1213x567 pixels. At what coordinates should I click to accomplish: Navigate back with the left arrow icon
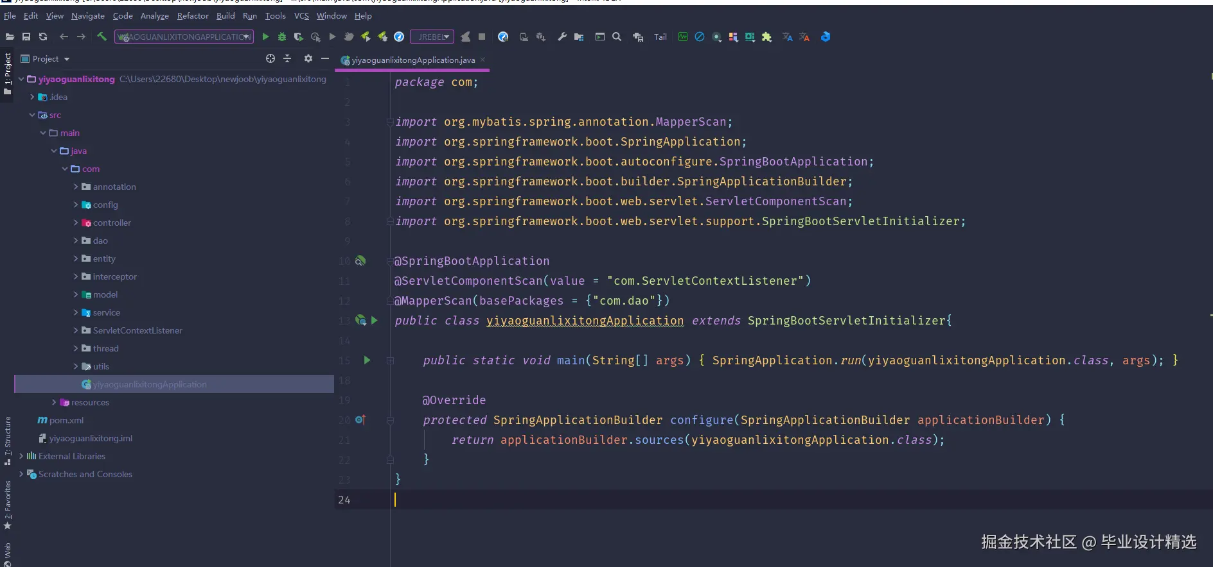pos(64,37)
